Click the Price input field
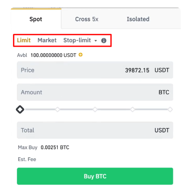This screenshot has width=187, height=192. pos(95,70)
